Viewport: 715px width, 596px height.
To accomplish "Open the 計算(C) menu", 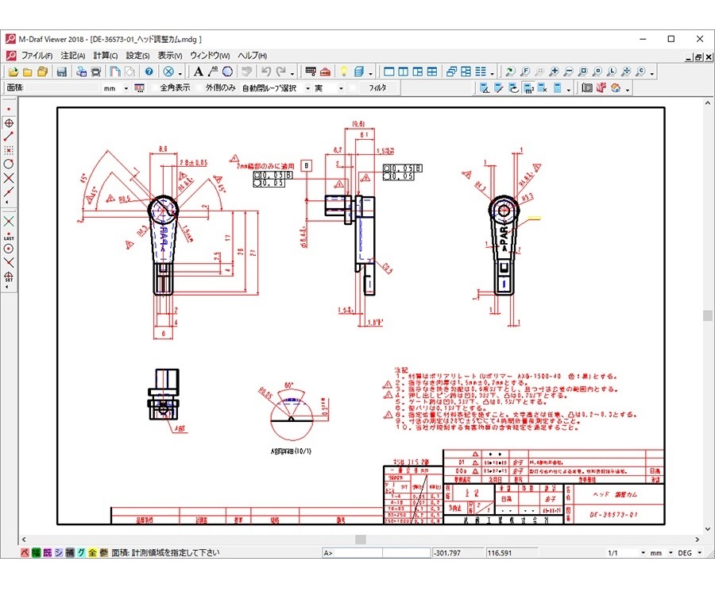I will click(105, 56).
